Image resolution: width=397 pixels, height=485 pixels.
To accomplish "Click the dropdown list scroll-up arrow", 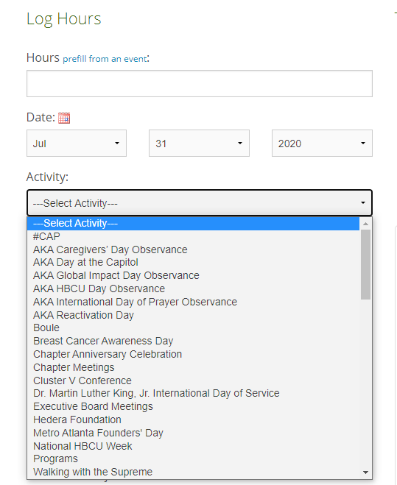I will (366, 224).
